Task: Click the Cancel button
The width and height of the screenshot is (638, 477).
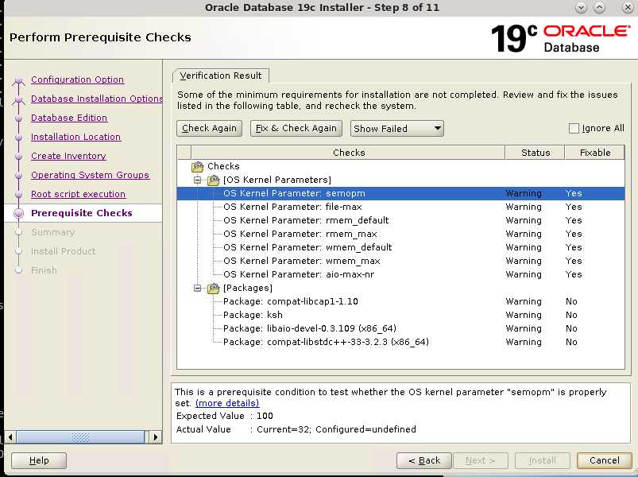Action: [604, 460]
